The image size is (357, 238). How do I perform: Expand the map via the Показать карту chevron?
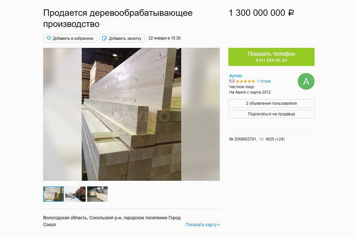[219, 225]
